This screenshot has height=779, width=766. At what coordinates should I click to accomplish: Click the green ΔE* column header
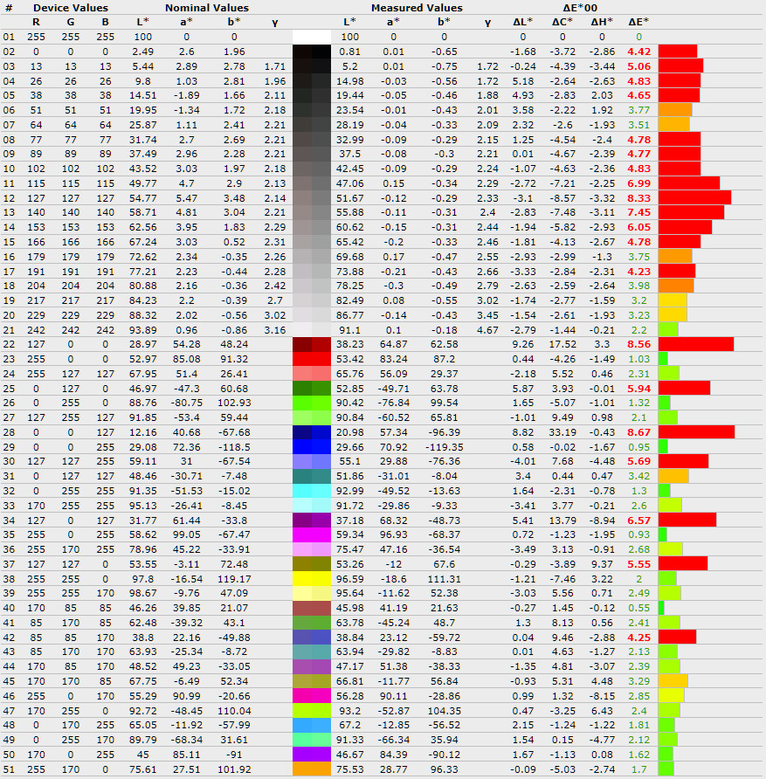(638, 22)
